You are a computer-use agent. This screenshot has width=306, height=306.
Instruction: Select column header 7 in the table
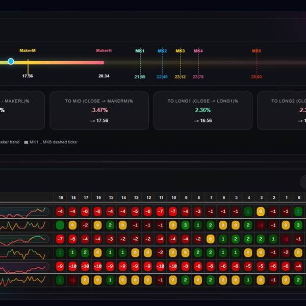(x=211, y=198)
